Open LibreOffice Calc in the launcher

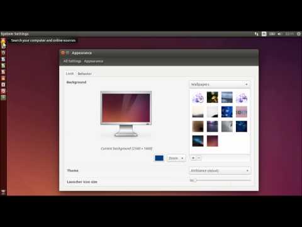[3, 66]
